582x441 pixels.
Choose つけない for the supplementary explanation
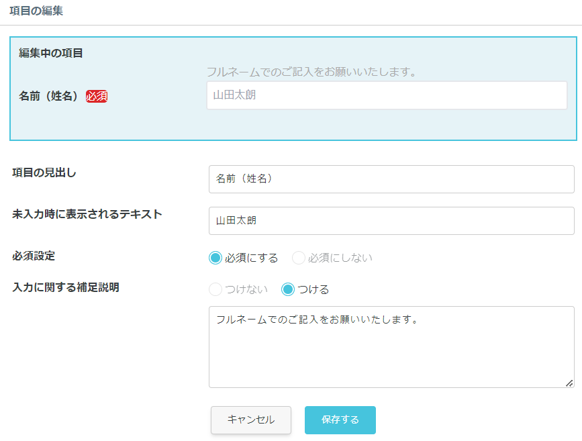(215, 289)
